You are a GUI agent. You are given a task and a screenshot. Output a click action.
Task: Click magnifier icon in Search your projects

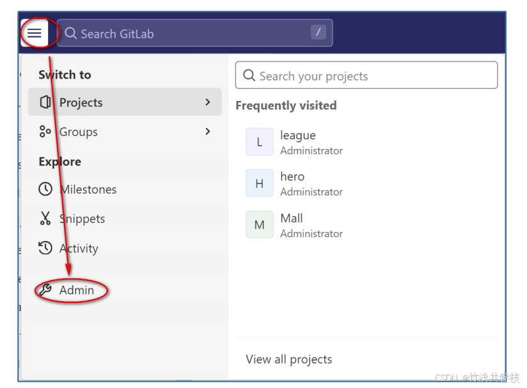pyautogui.click(x=249, y=75)
